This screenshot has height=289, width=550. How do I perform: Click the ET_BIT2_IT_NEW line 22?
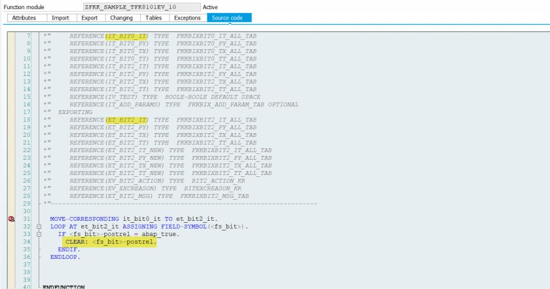click(170, 150)
